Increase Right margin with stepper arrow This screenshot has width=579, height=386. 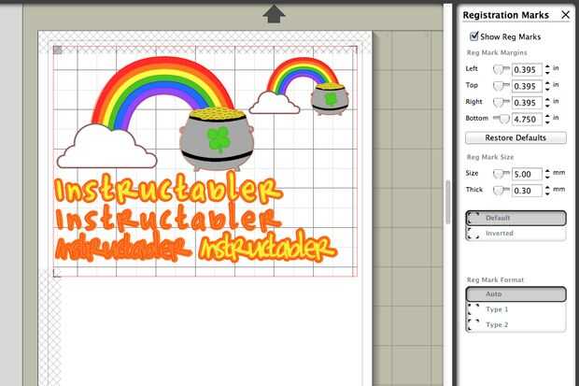click(x=547, y=99)
